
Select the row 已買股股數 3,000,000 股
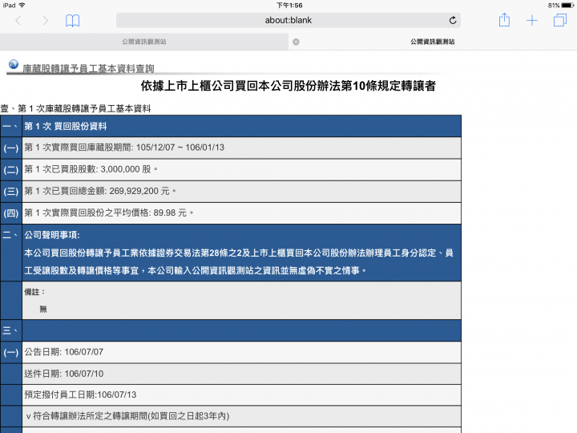241,169
